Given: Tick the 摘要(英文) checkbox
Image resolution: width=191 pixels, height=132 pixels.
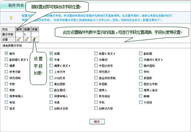Looking at the screenshot, I should click(x=51, y=65).
